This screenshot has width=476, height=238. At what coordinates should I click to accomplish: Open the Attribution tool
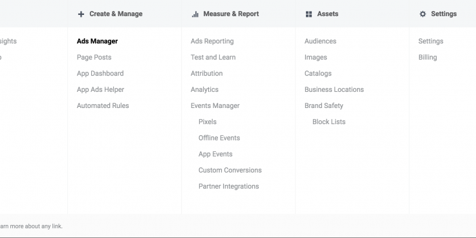click(207, 74)
